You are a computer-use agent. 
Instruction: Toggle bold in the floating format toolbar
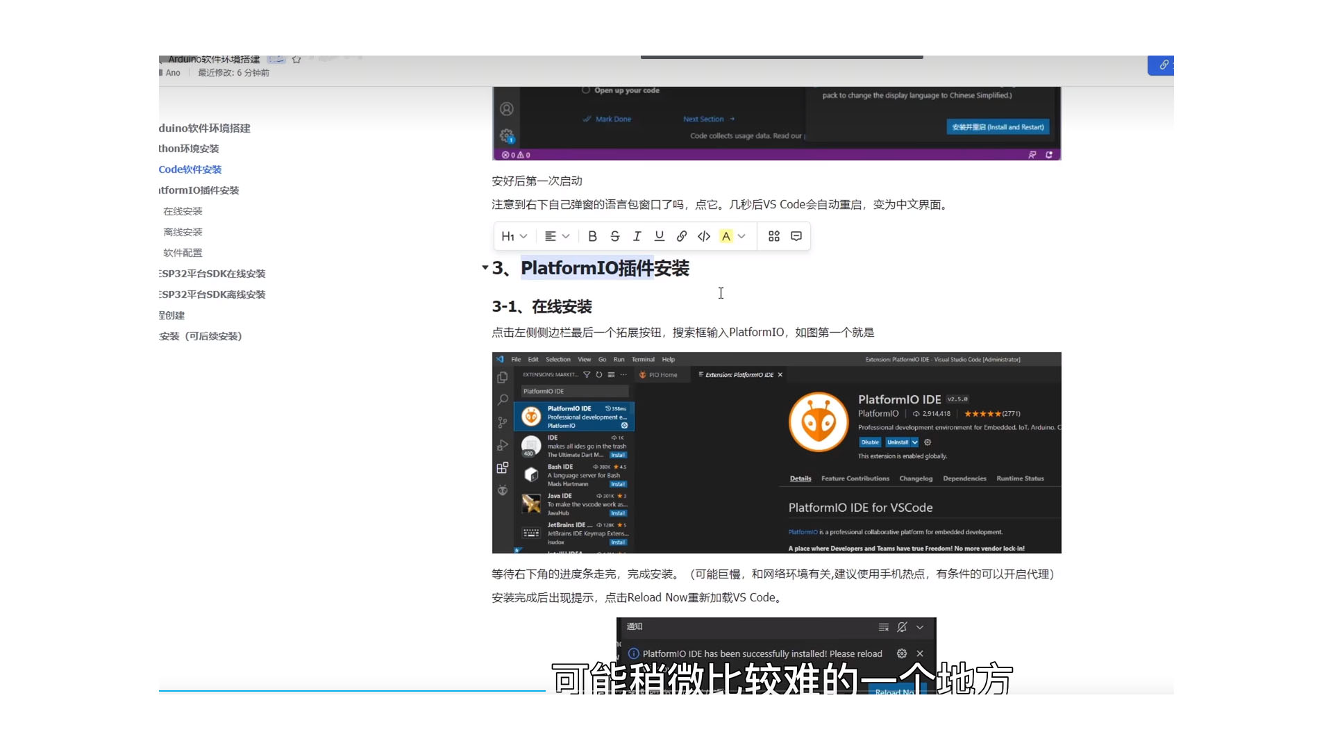(x=592, y=236)
